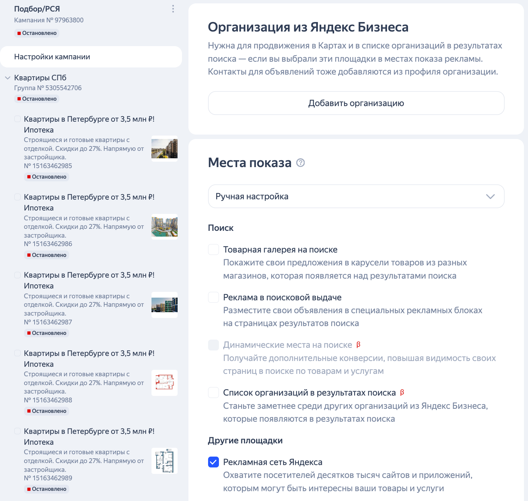528x501 pixels.
Task: Open floor plan thumbnail of ad № 15163462989
Action: pos(164,461)
